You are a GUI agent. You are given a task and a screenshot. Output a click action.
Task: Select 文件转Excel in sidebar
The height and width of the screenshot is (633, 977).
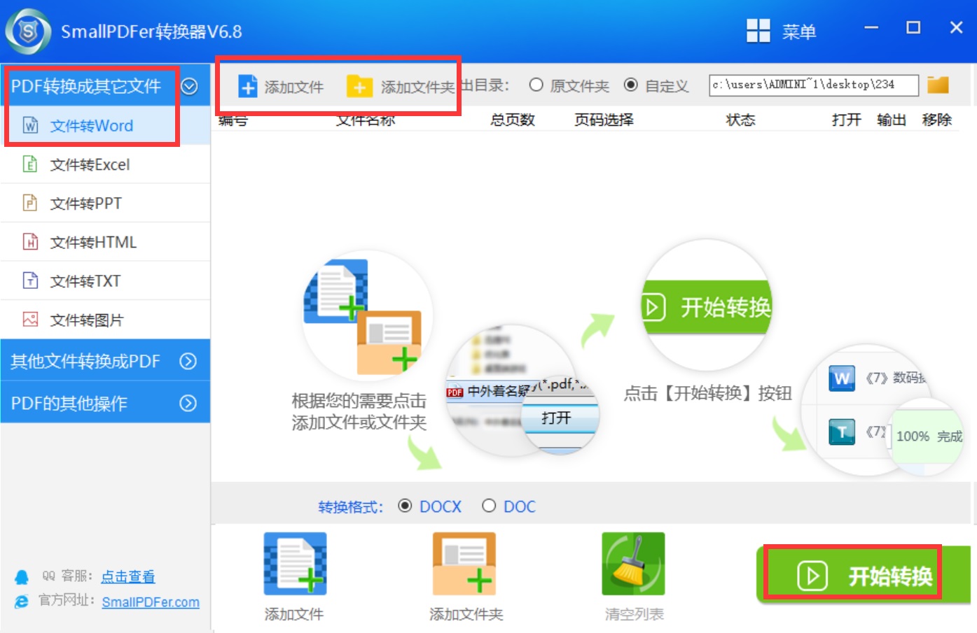(x=105, y=164)
